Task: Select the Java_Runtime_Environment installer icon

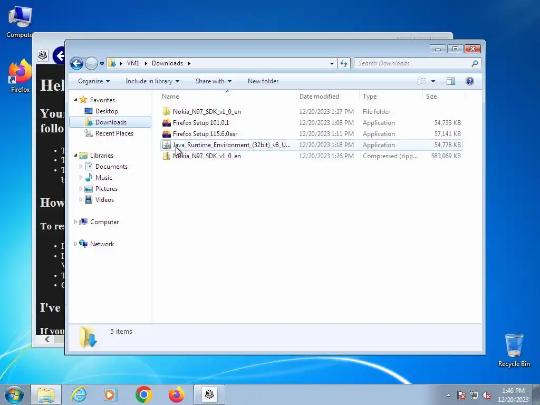Action: click(x=167, y=145)
